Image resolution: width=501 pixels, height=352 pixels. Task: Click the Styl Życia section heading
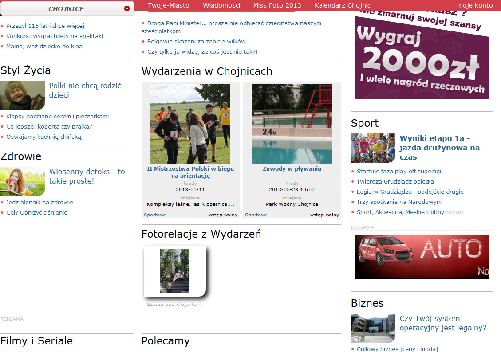point(26,70)
